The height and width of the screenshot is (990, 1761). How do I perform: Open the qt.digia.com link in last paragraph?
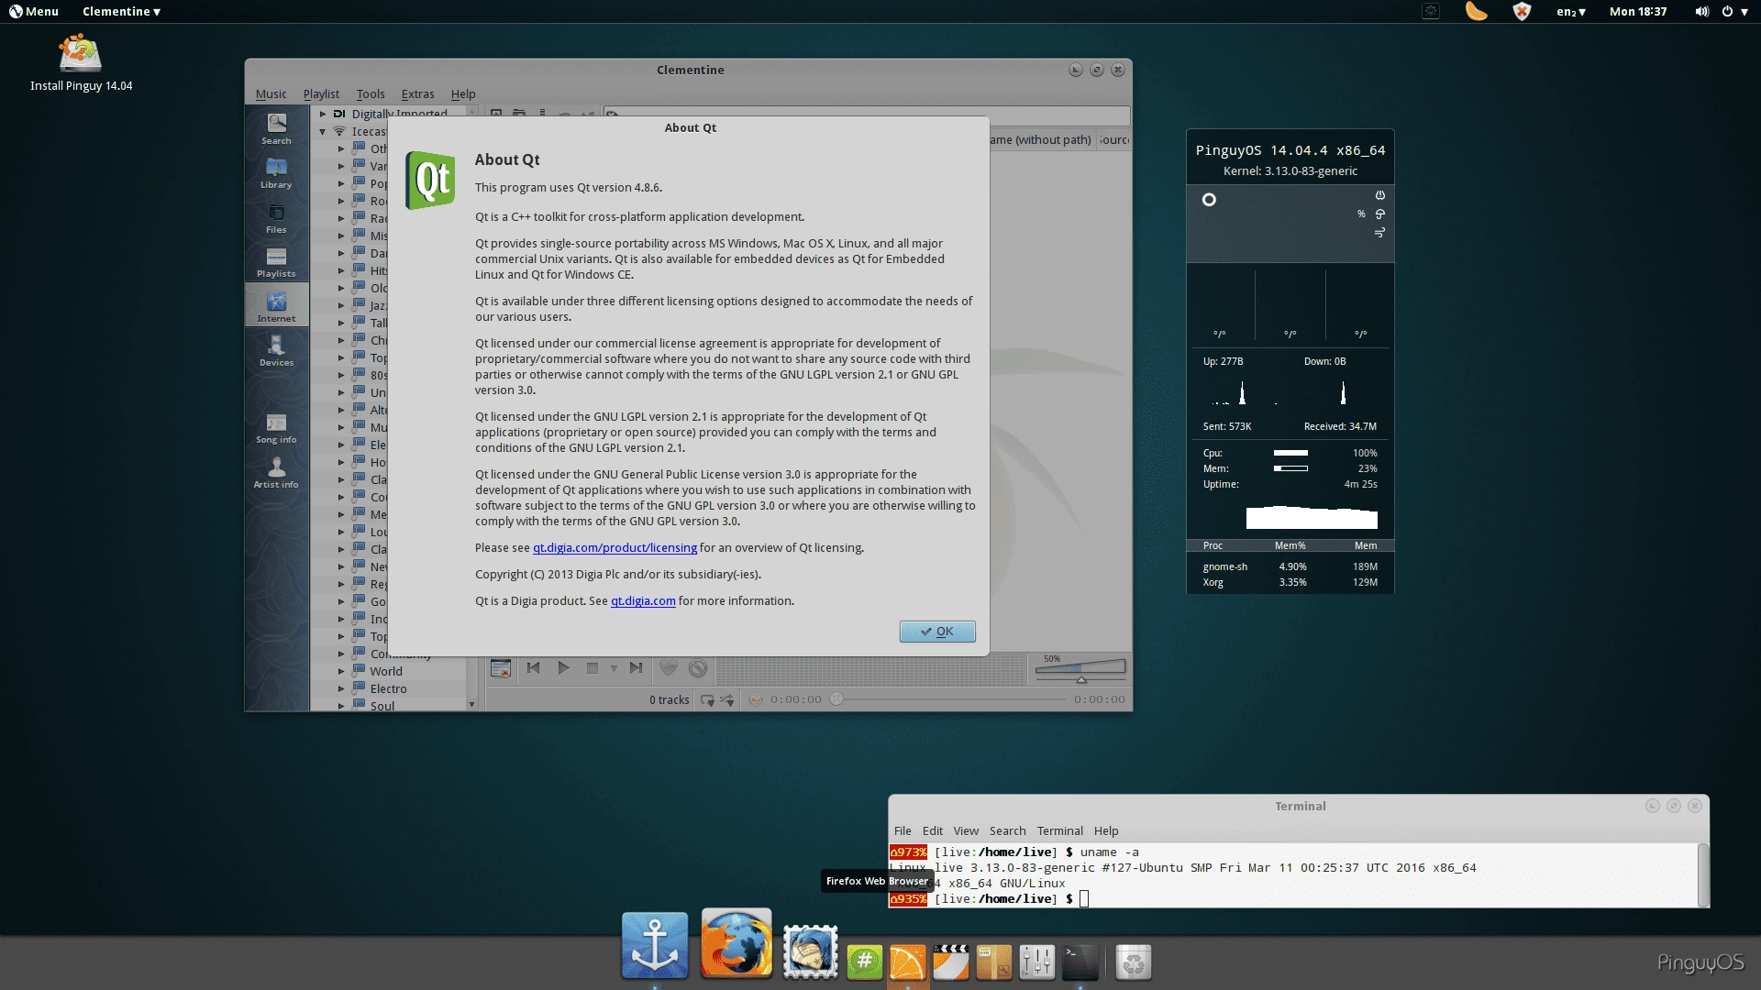[x=643, y=601]
